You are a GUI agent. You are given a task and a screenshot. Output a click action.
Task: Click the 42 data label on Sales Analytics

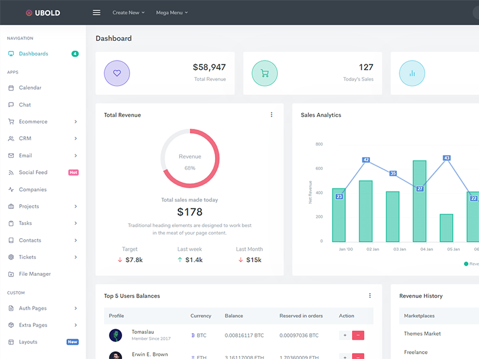(x=366, y=160)
